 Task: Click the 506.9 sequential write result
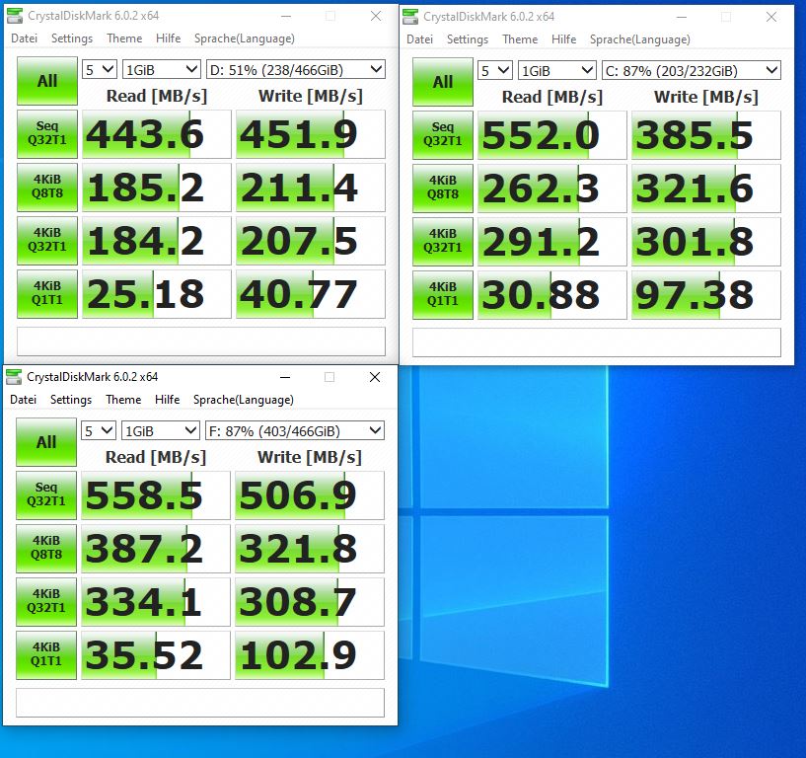pyautogui.click(x=310, y=494)
